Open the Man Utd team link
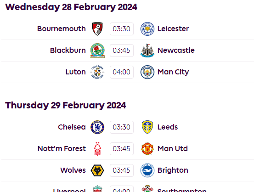254x192 pixels. [173, 148]
